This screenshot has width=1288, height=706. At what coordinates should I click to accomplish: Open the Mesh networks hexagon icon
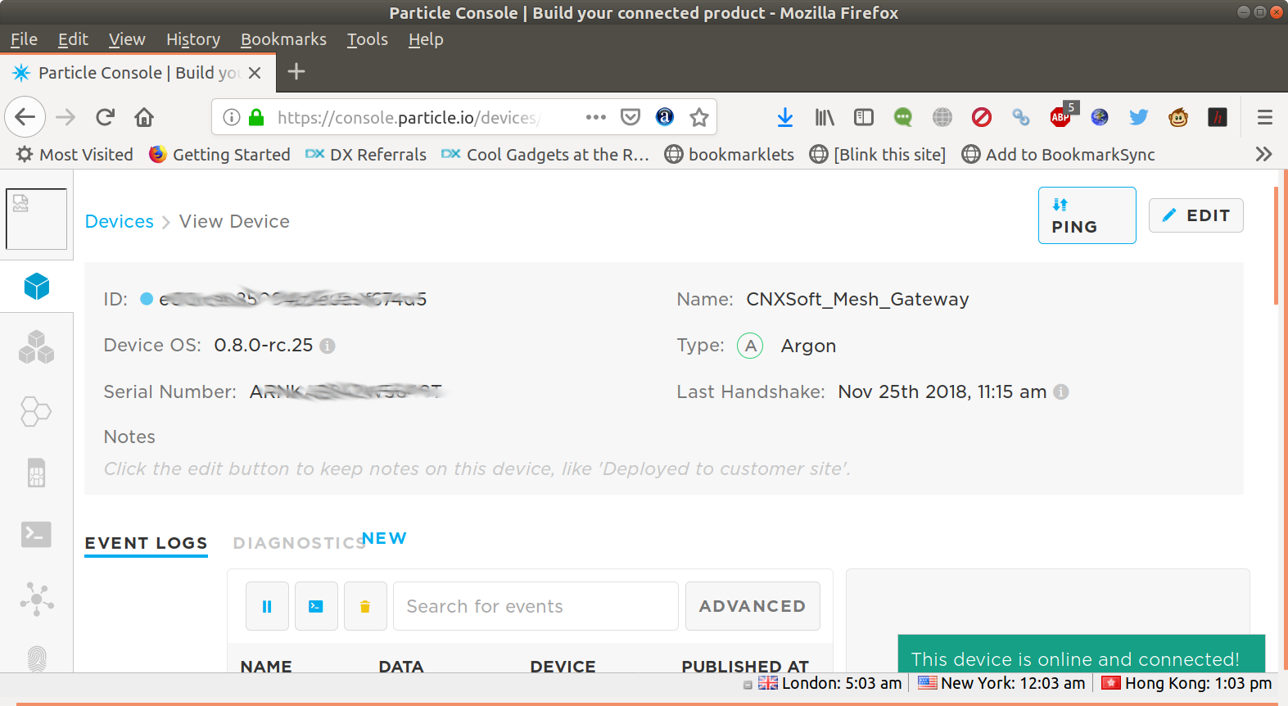click(x=37, y=411)
